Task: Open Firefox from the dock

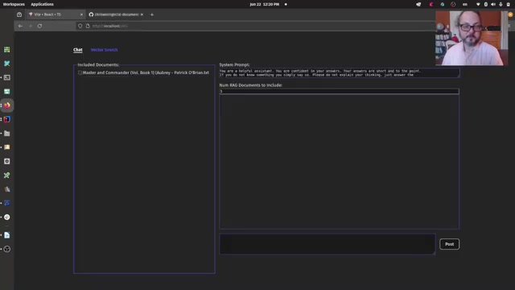Action: tap(7, 106)
